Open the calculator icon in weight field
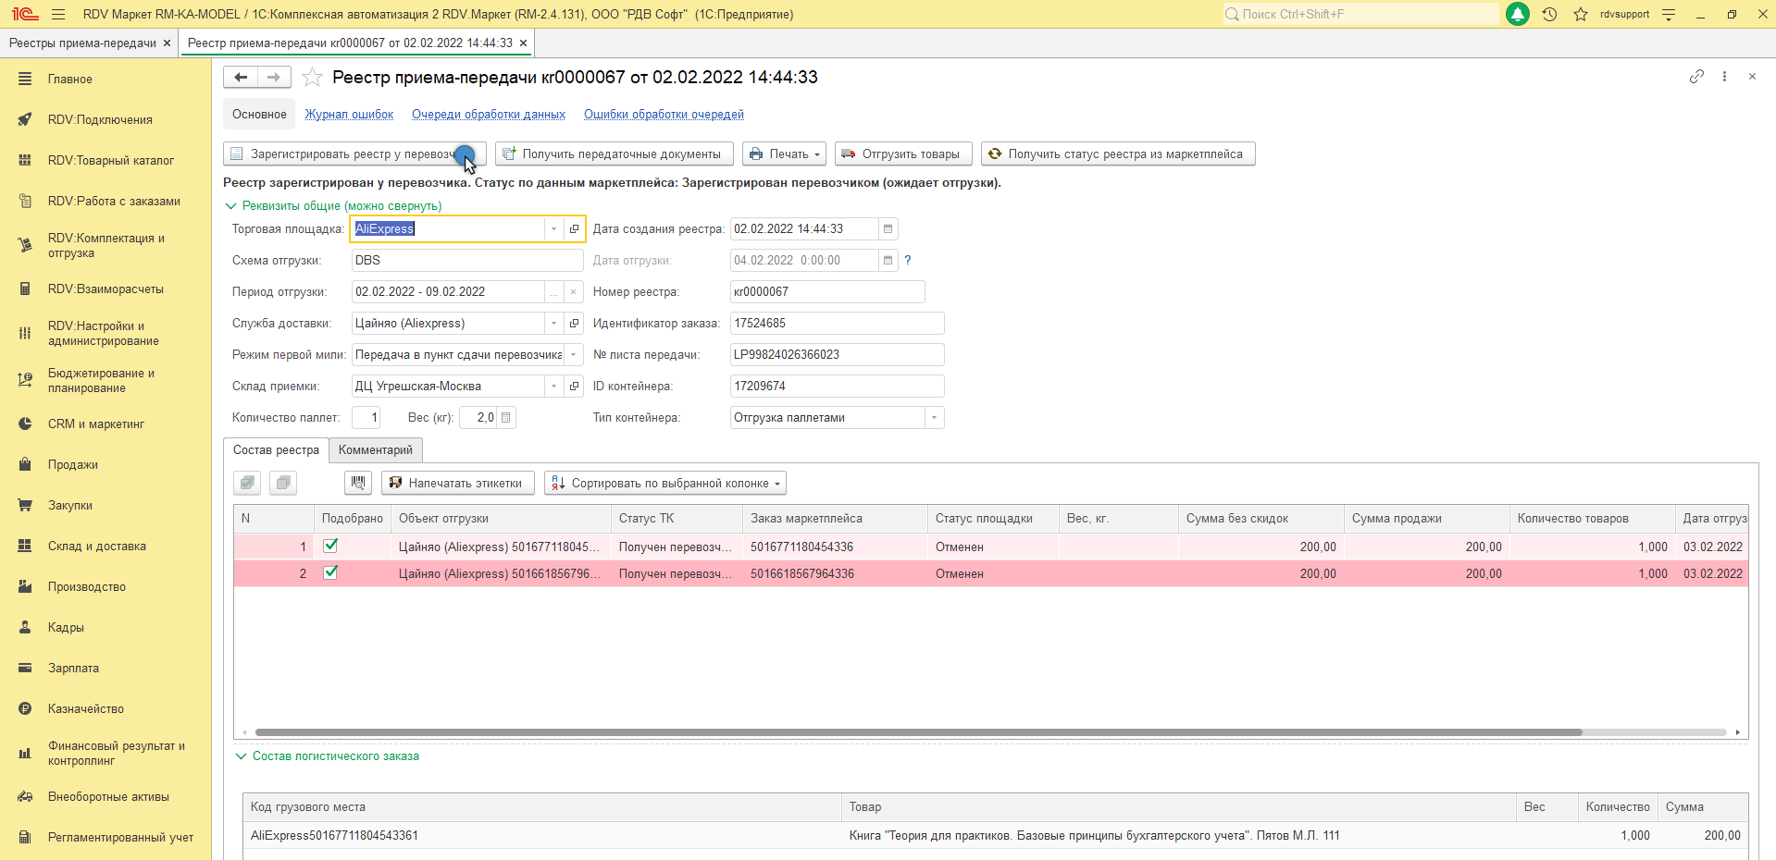 pos(506,418)
